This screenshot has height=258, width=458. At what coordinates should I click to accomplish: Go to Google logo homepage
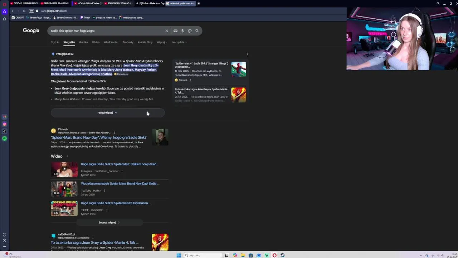pos(31,30)
